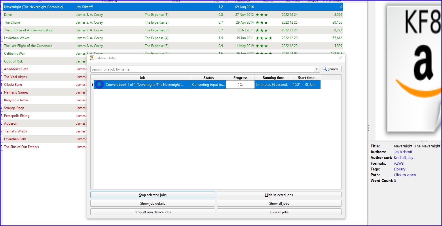Select the book 'Strange Dogs'
This screenshot has width=442, height=226.
click(14, 108)
